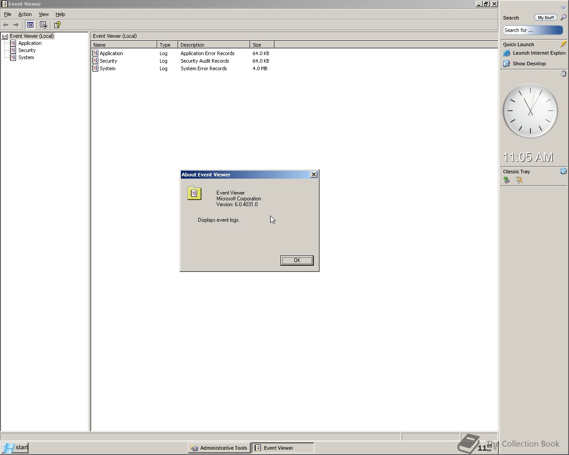This screenshot has height=455, width=569.
Task: Launch Internet Explorer from Quick Launch
Action: (539, 53)
